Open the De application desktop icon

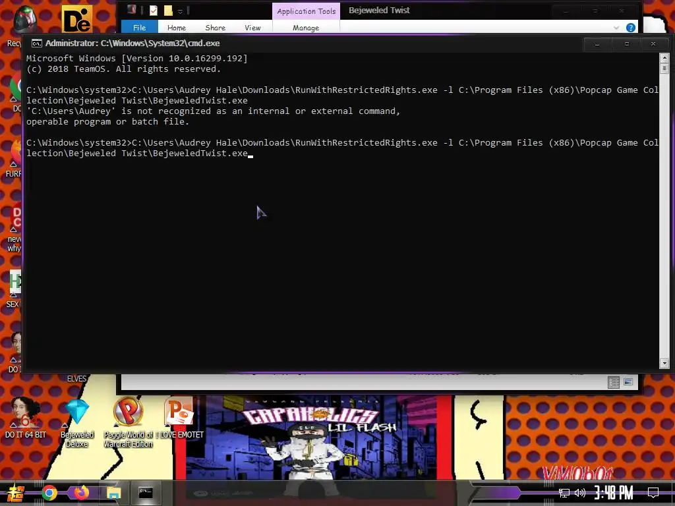click(77, 19)
